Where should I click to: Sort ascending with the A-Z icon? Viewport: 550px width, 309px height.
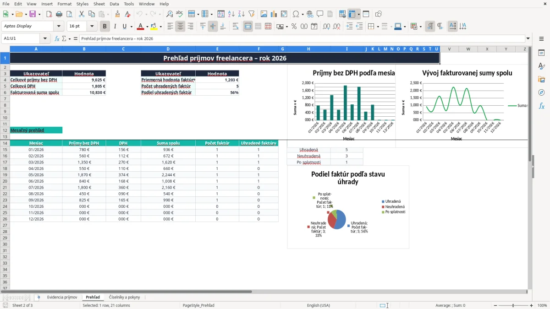(231, 14)
